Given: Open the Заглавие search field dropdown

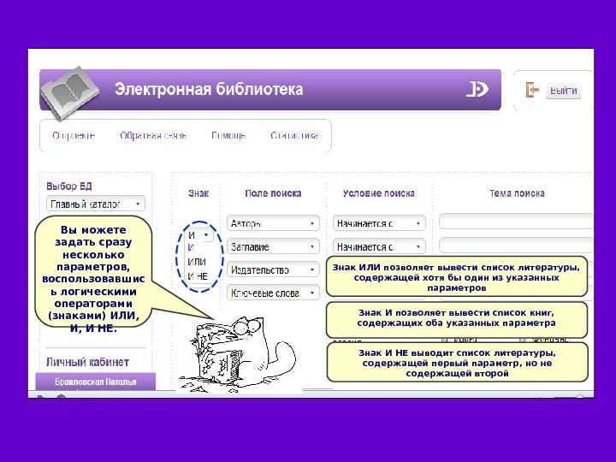Looking at the screenshot, I should click(273, 246).
